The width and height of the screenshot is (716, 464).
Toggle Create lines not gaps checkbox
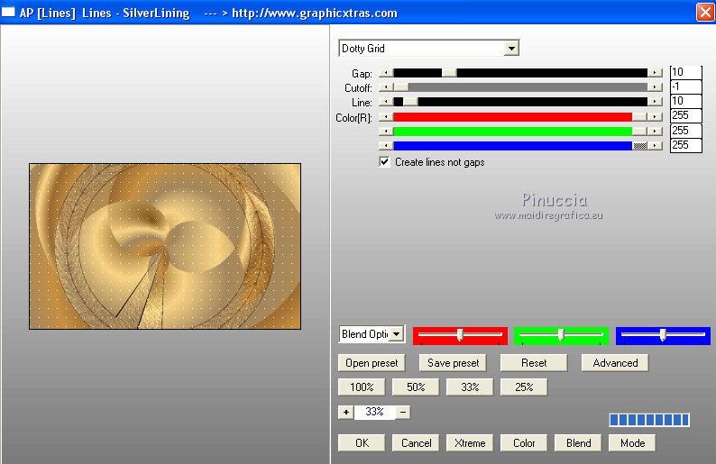384,162
